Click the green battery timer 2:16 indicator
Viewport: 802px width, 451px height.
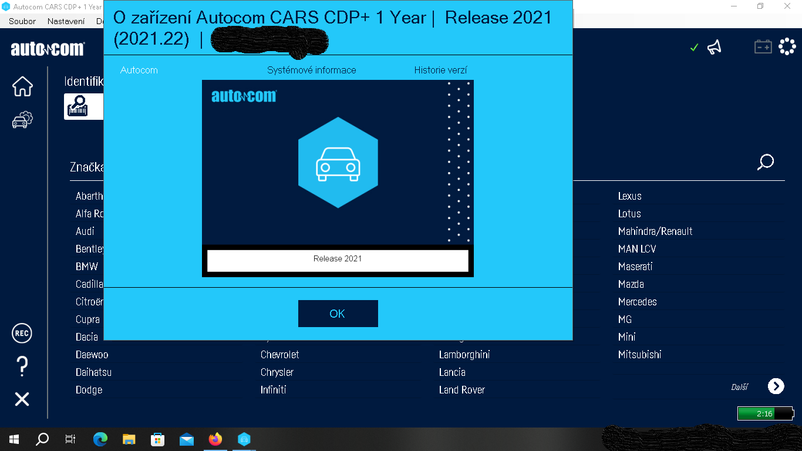click(766, 413)
